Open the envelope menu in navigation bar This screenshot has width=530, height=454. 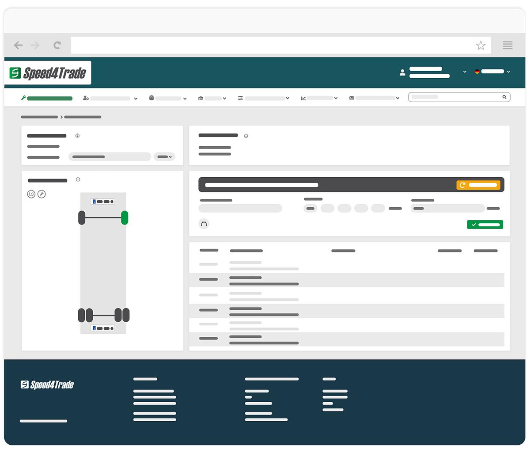pyautogui.click(x=374, y=98)
